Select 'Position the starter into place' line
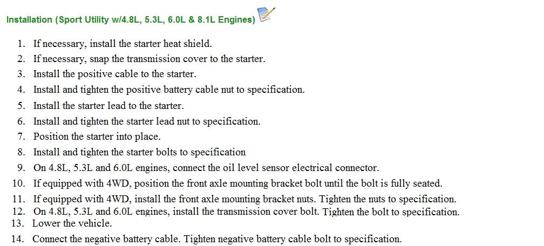Screen dimensions: 544x246 pyautogui.click(x=97, y=136)
